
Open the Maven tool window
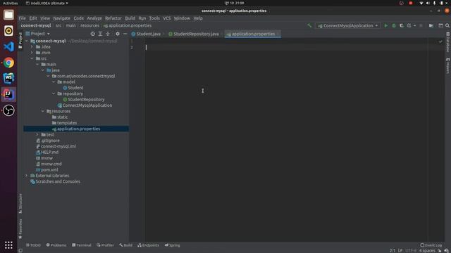(x=448, y=66)
